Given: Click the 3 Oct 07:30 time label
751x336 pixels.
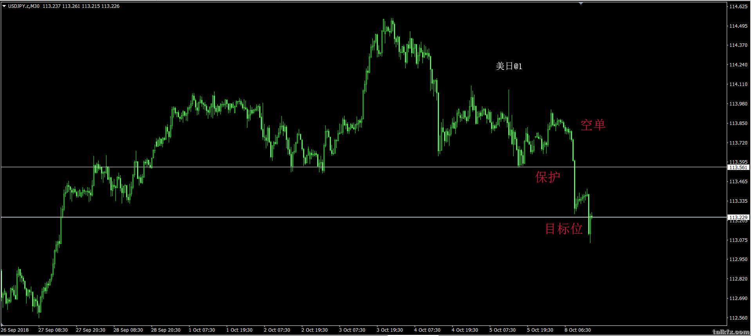Looking at the screenshot, I should coord(352,330).
